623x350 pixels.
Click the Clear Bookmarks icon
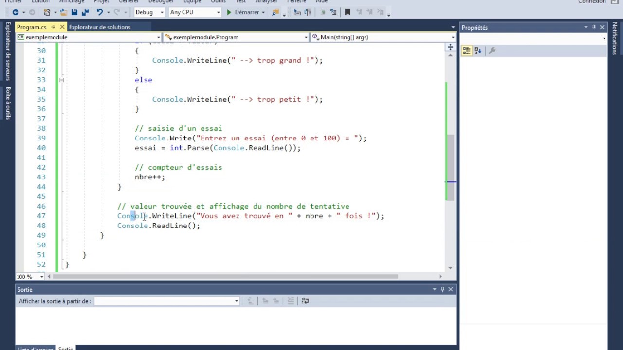click(381, 12)
